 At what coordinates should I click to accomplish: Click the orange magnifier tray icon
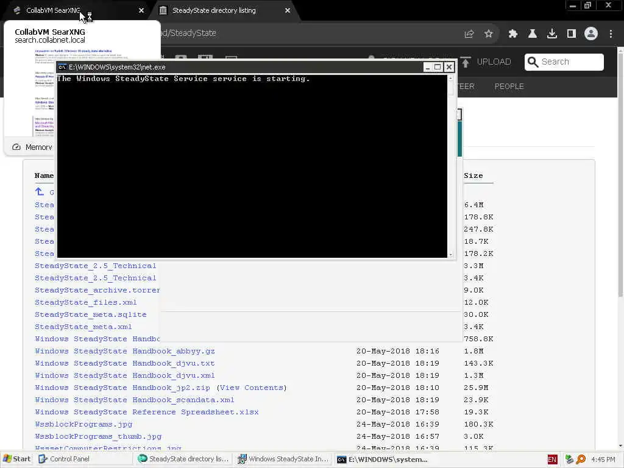tap(581, 459)
